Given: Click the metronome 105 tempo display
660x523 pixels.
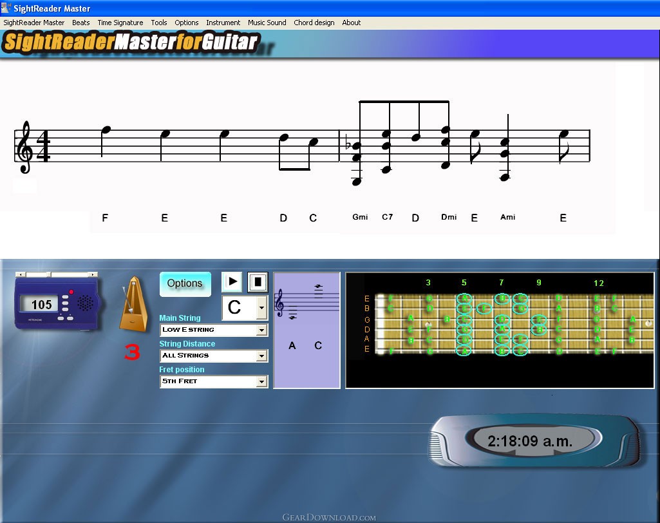Looking at the screenshot, I should pyautogui.click(x=39, y=303).
